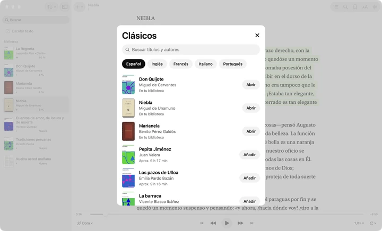Click the audio waveform icon in top toolbar

pyautogui.click(x=375, y=7)
